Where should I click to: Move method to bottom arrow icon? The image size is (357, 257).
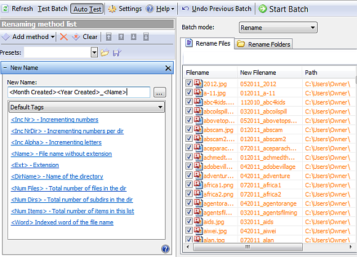(146, 36)
